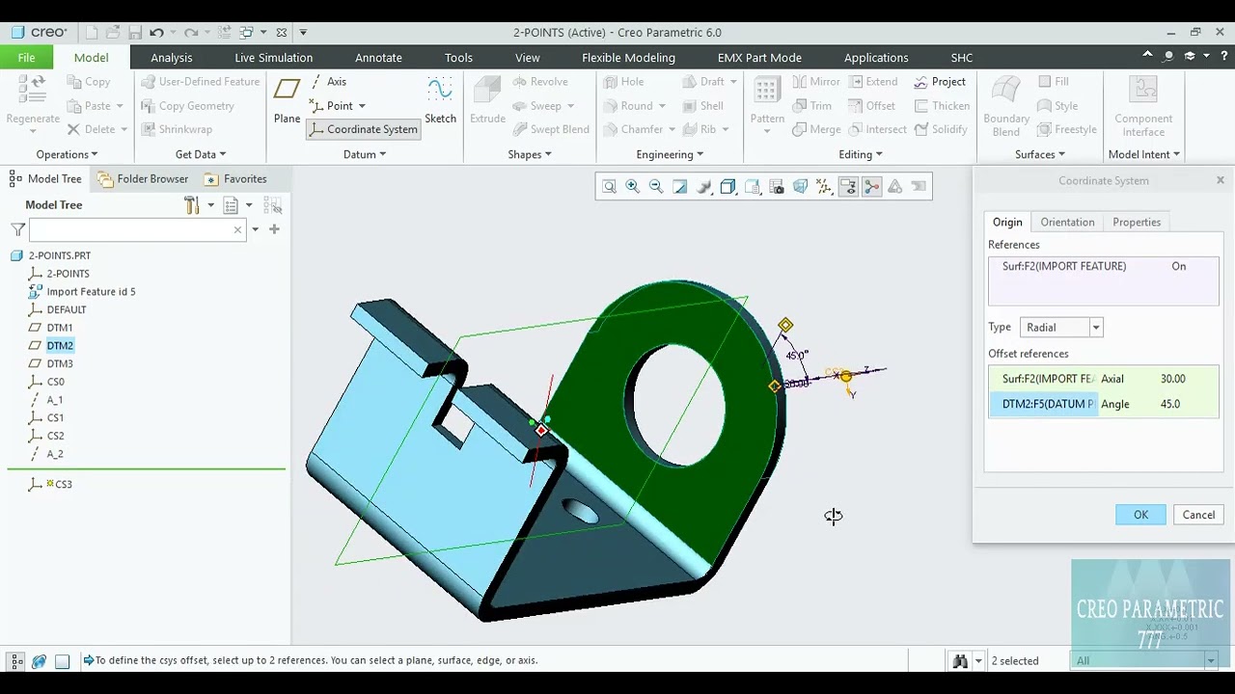Click OK in Coordinate System dialog
The width and height of the screenshot is (1235, 694).
tap(1140, 515)
